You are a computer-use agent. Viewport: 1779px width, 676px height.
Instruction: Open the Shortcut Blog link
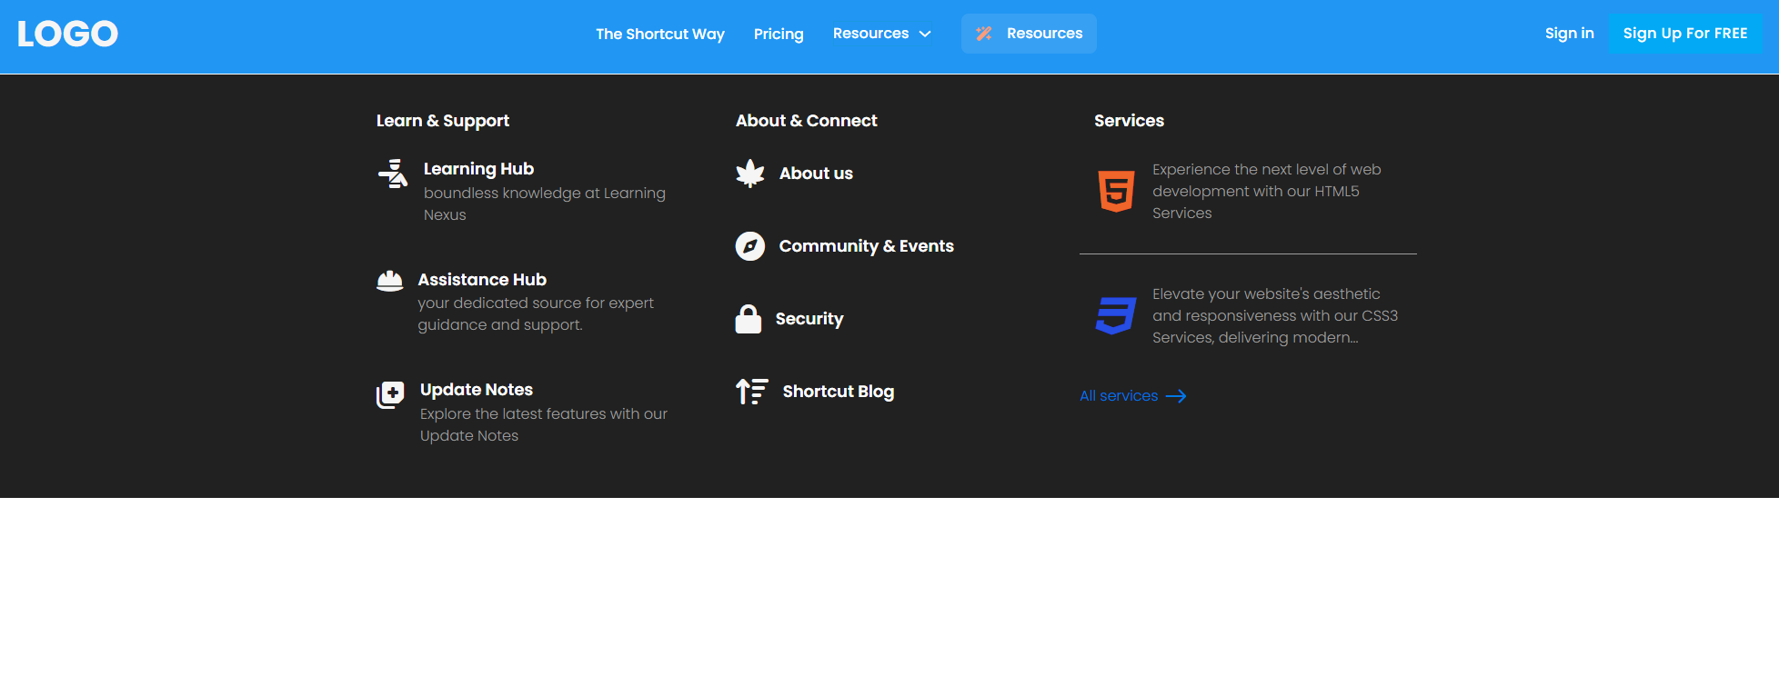click(838, 392)
